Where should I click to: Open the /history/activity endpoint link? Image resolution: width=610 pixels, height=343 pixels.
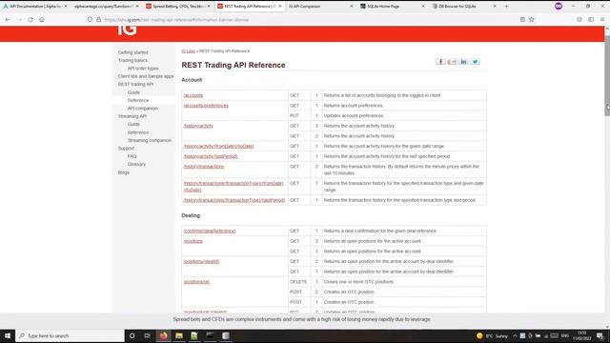coord(198,126)
